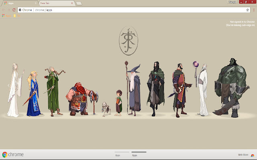The image size is (257, 160).
Task: Open the Chrome three-dot menu
Action: [x=254, y=10]
